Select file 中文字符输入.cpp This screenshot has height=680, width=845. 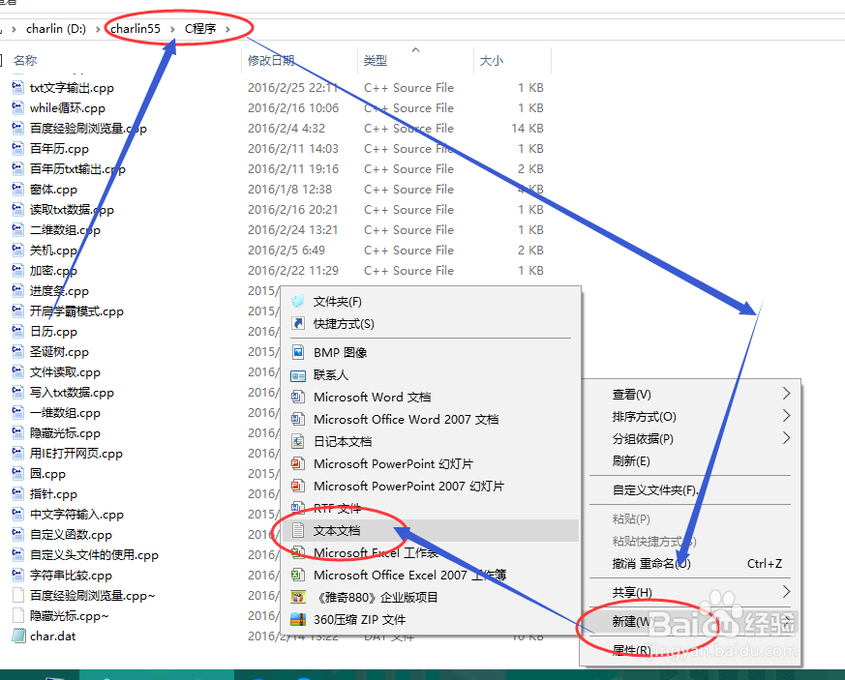coord(76,515)
